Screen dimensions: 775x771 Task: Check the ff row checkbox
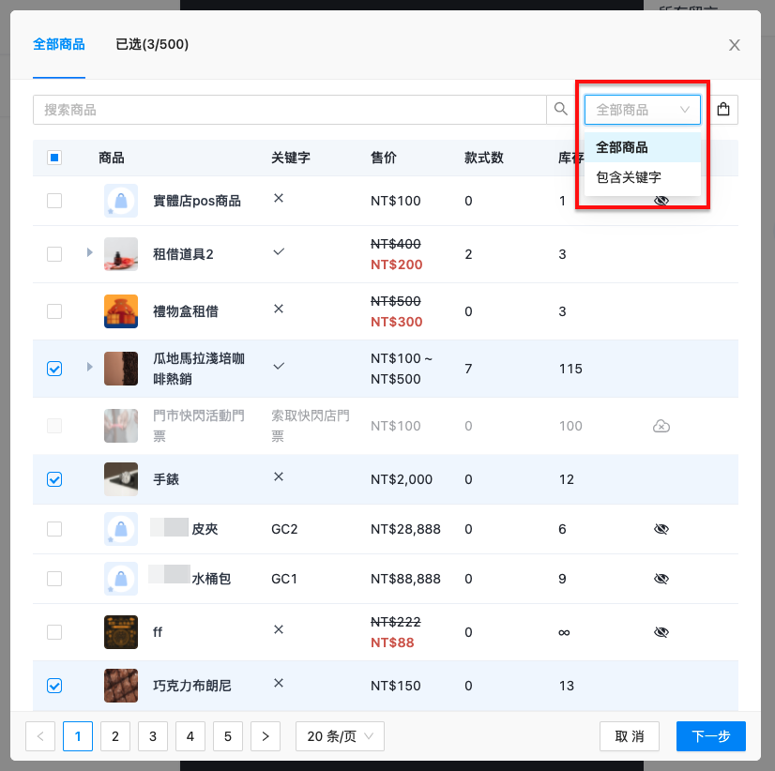(54, 631)
